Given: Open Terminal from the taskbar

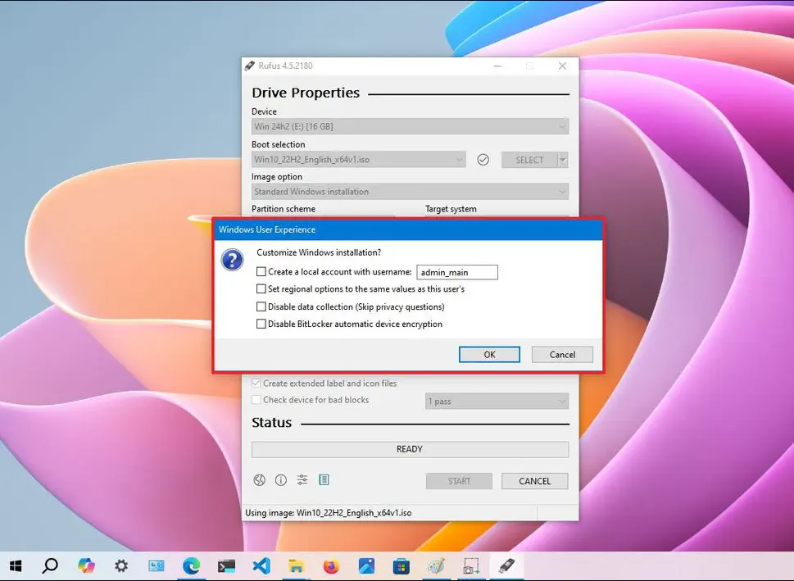Looking at the screenshot, I should (226, 565).
